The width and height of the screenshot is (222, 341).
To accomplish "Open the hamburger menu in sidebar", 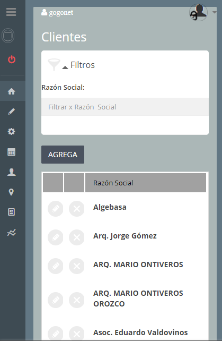I will (x=11, y=12).
